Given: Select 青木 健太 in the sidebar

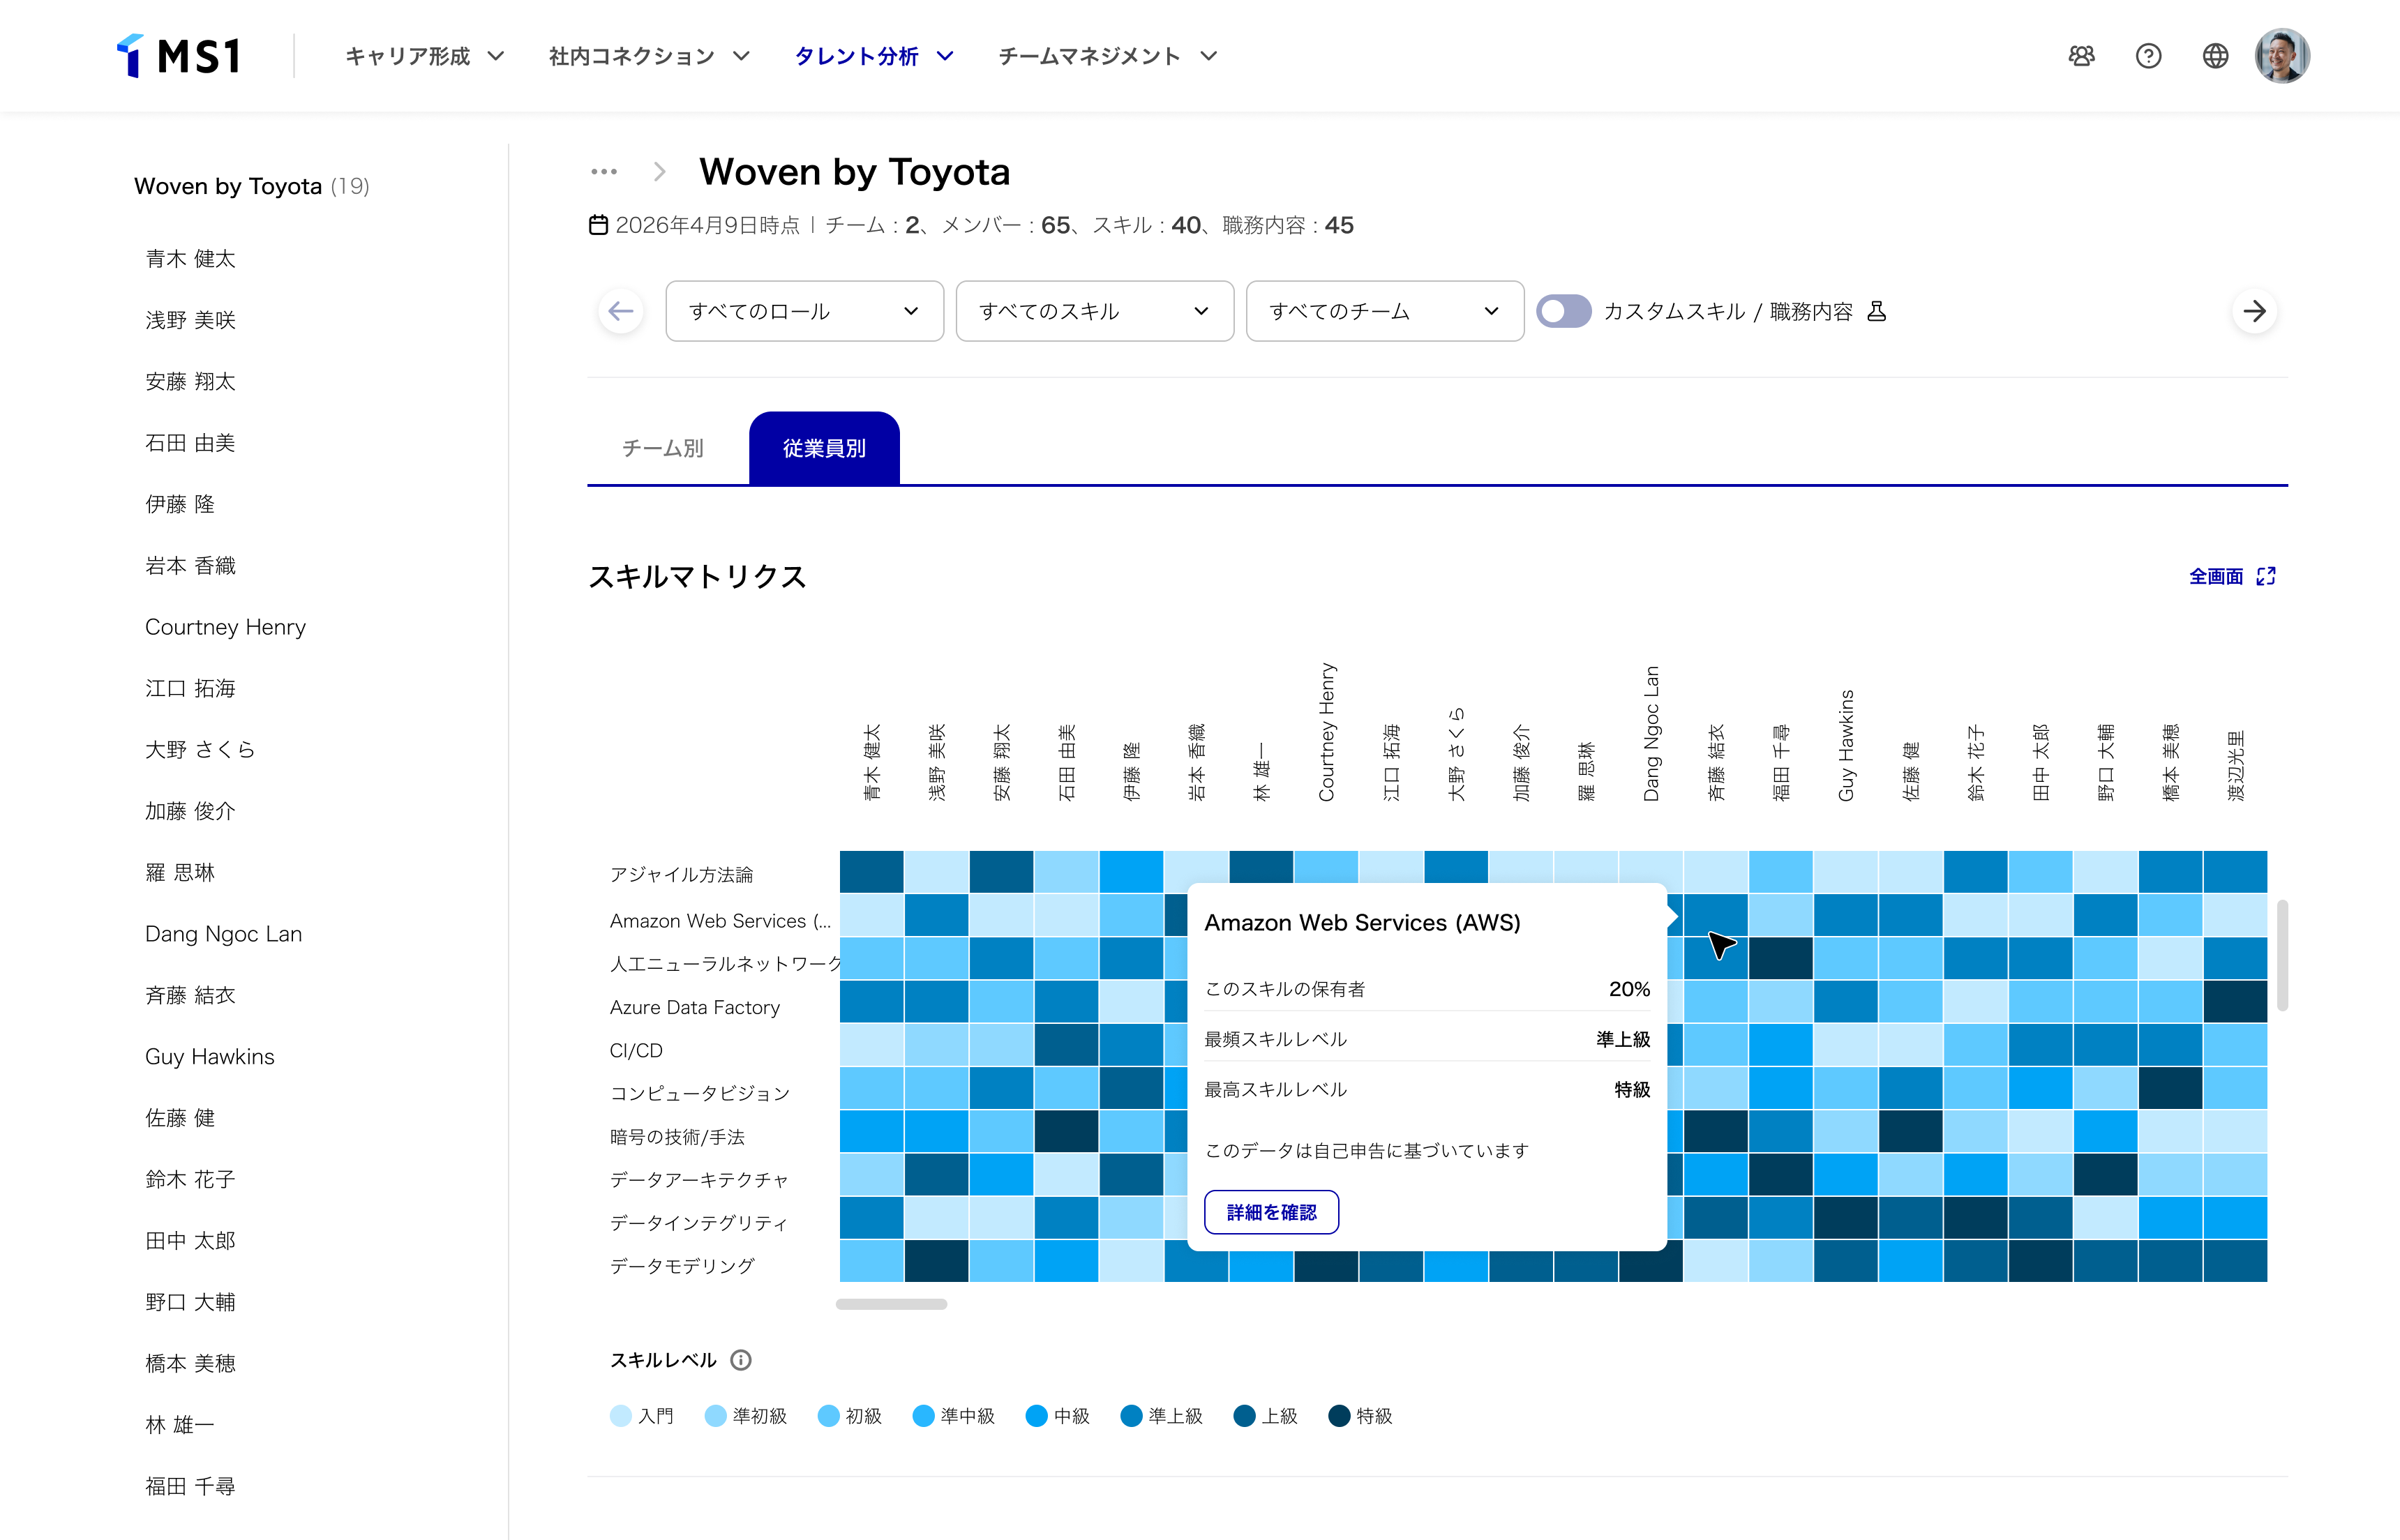Looking at the screenshot, I should click(190, 259).
